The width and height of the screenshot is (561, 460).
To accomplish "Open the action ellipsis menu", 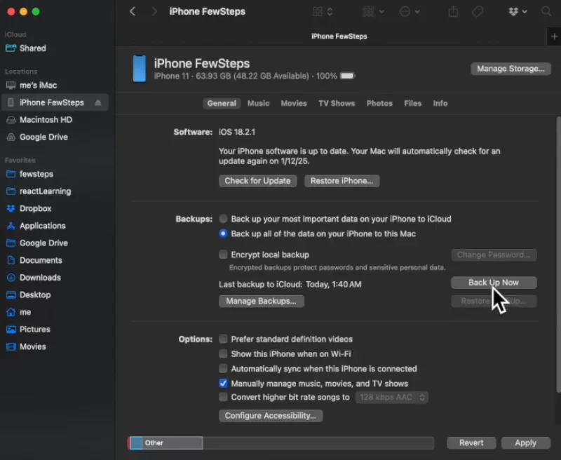I will click(410, 11).
